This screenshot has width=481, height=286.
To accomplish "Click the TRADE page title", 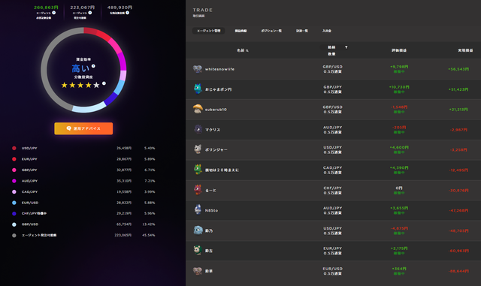I will point(202,10).
